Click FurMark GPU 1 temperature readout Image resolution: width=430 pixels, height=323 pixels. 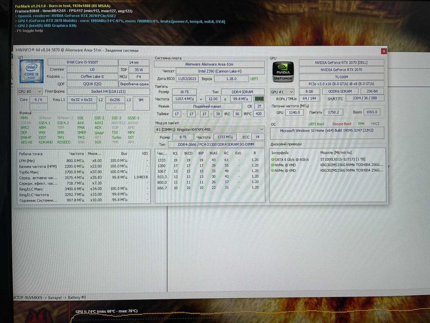pyautogui.click(x=106, y=311)
